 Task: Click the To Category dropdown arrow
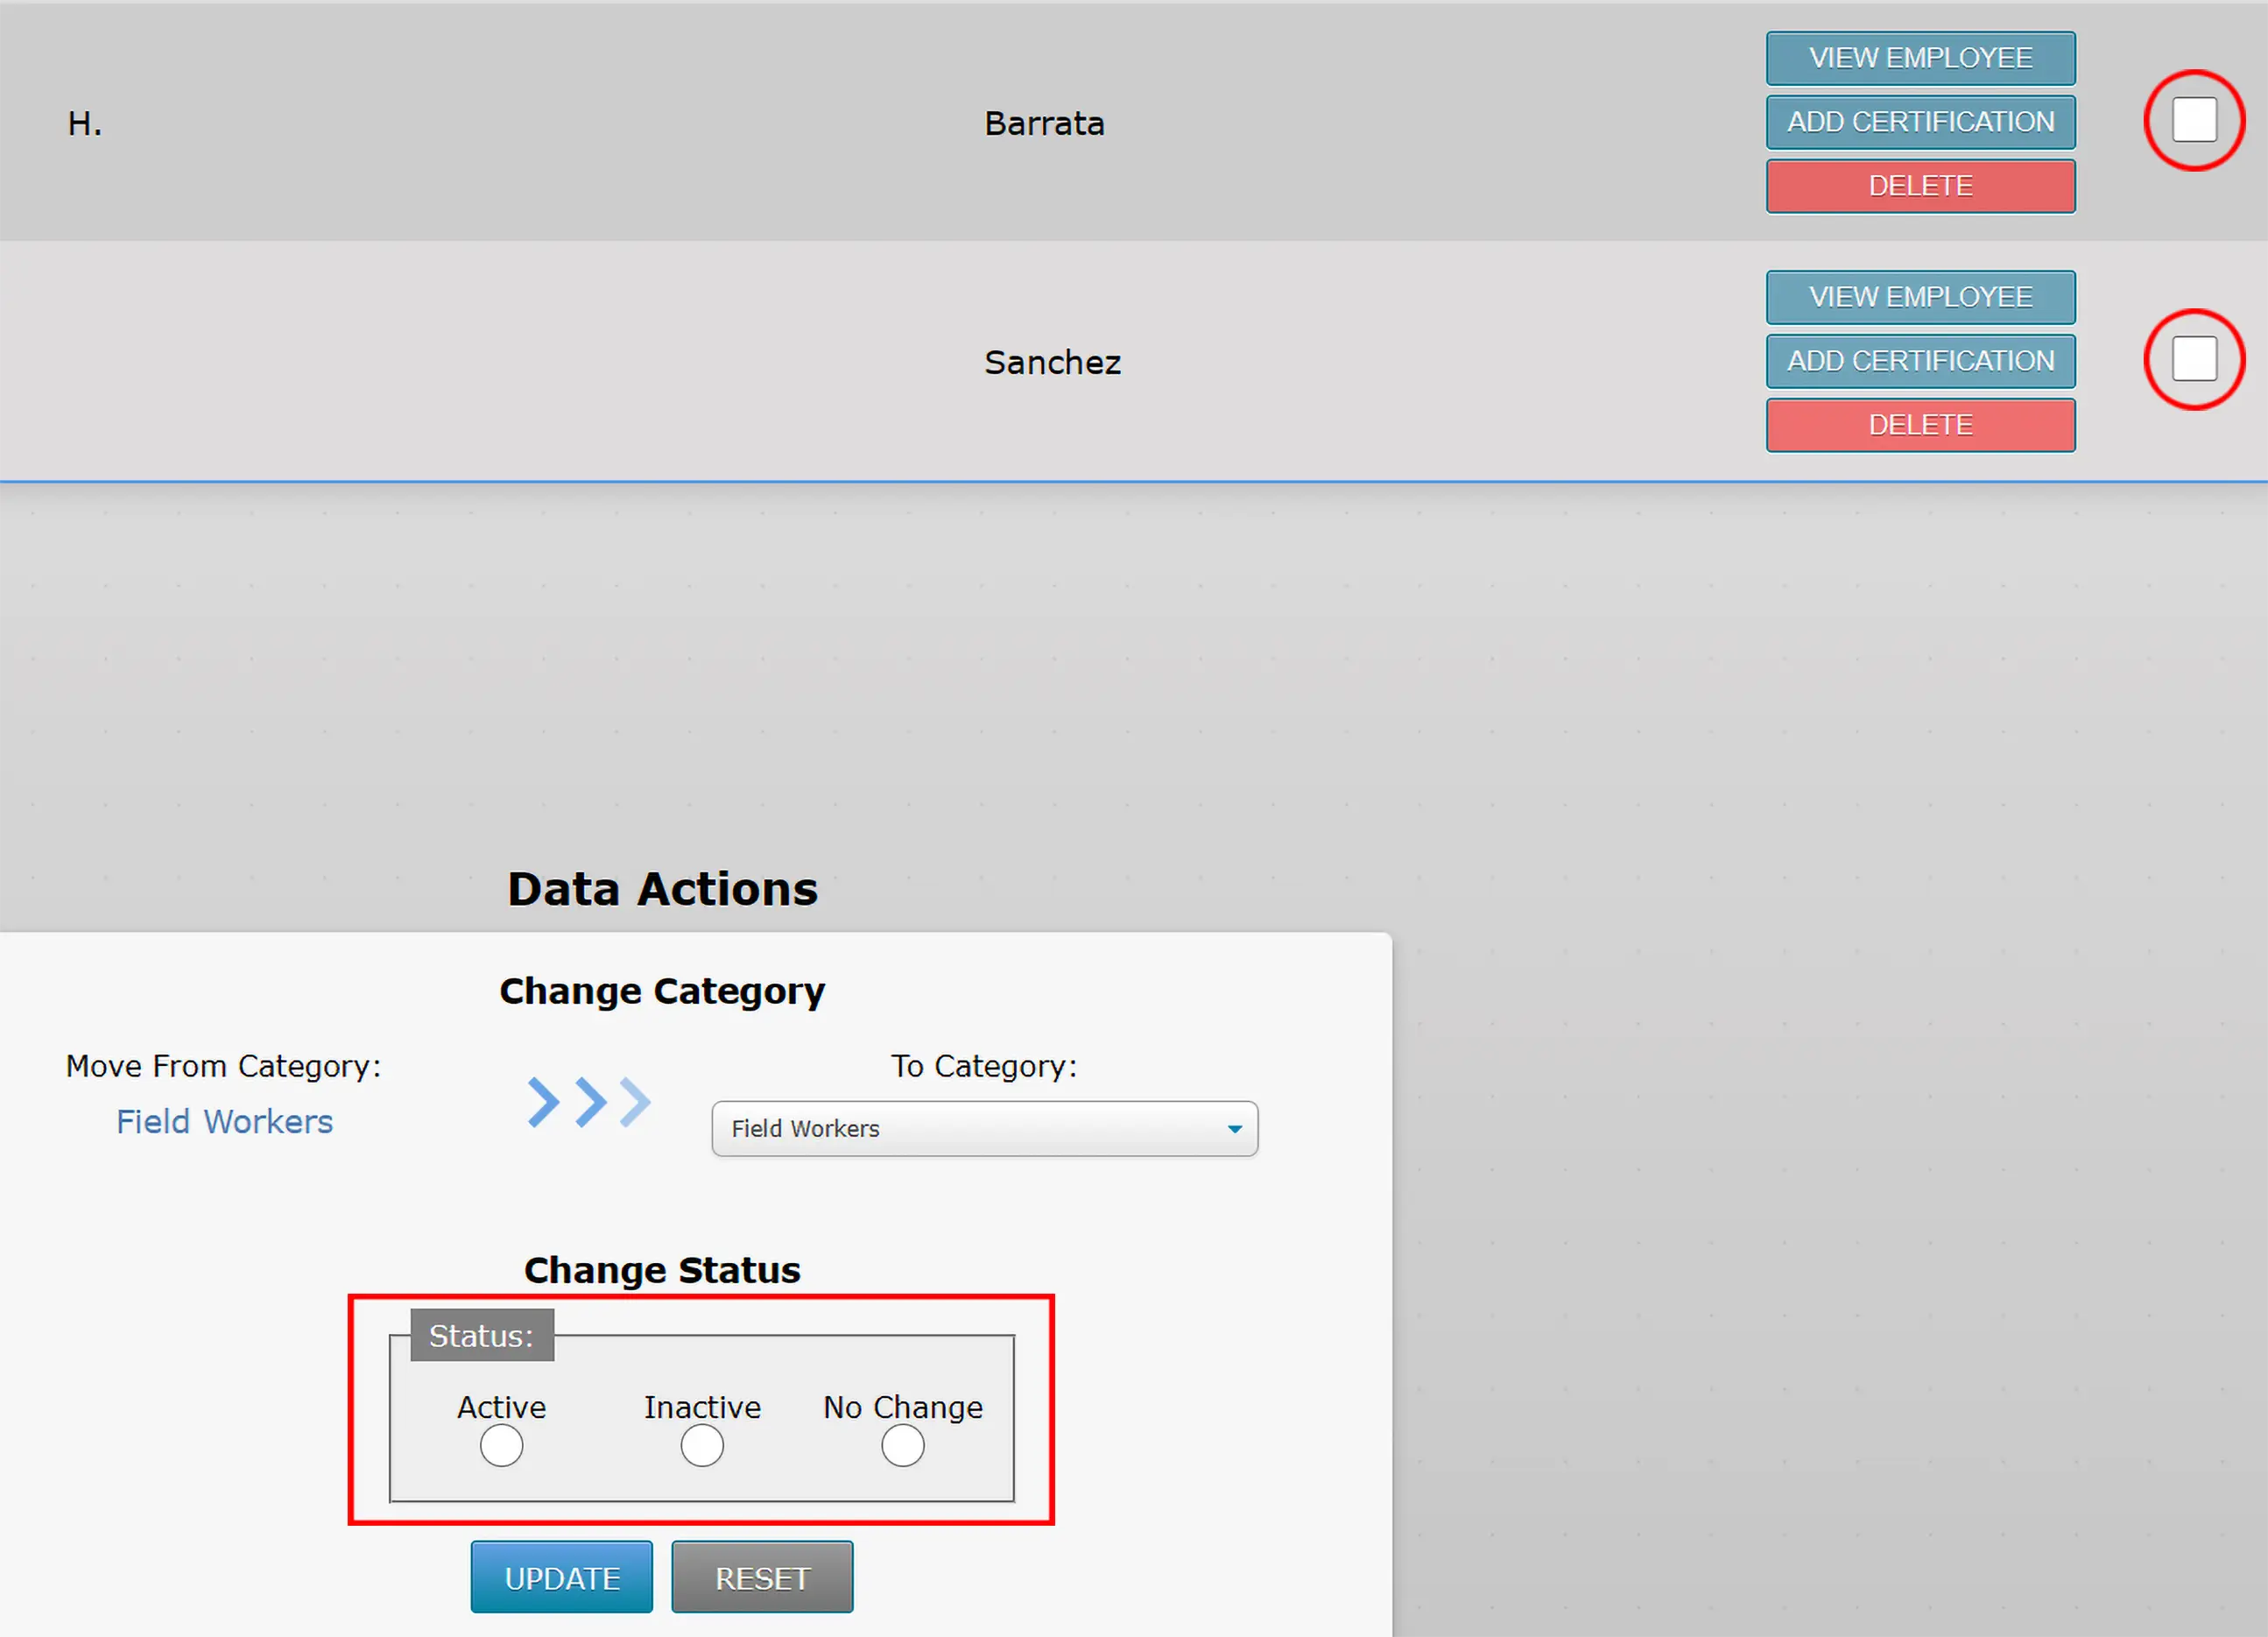tap(1235, 1129)
